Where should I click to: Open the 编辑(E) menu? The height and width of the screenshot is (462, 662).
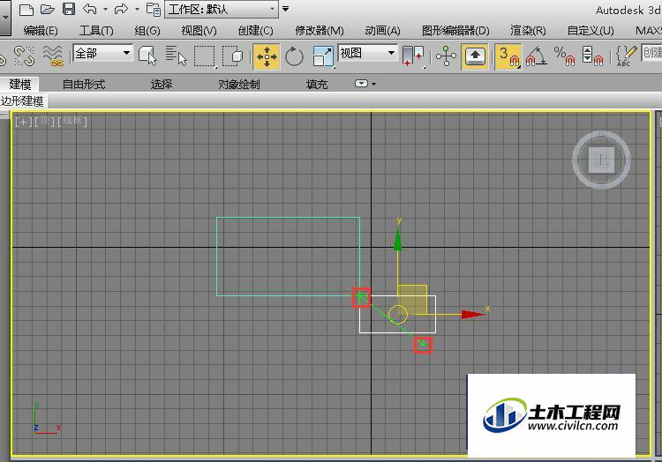point(41,30)
